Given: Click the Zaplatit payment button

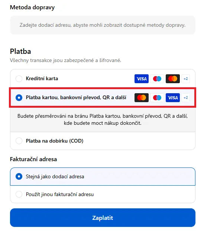Looking at the screenshot, I should 103,218.
